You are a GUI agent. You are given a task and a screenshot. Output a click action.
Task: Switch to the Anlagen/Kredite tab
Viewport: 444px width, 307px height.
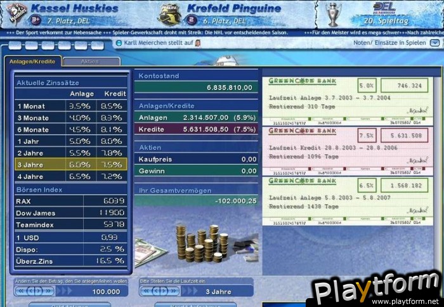[32, 62]
